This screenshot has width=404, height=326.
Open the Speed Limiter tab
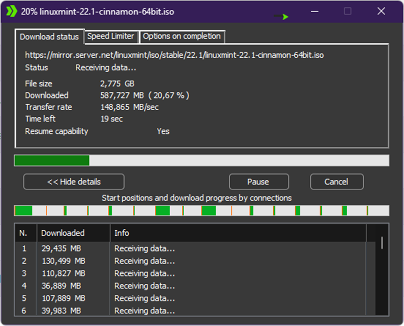(111, 36)
